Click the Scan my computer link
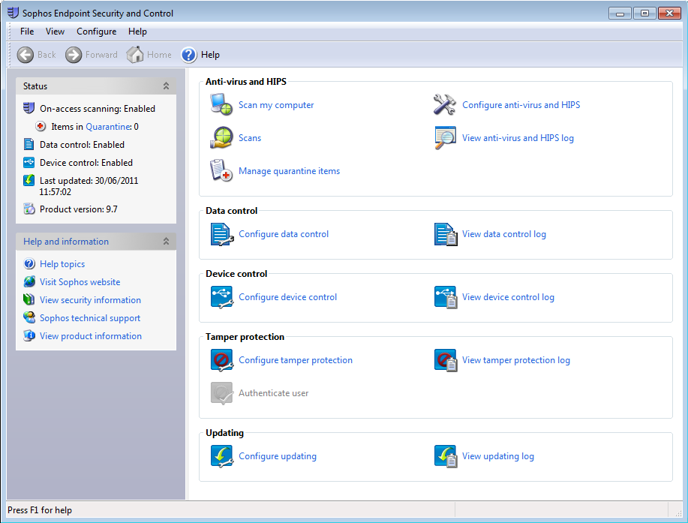Image resolution: width=688 pixels, height=523 pixels. coord(276,105)
